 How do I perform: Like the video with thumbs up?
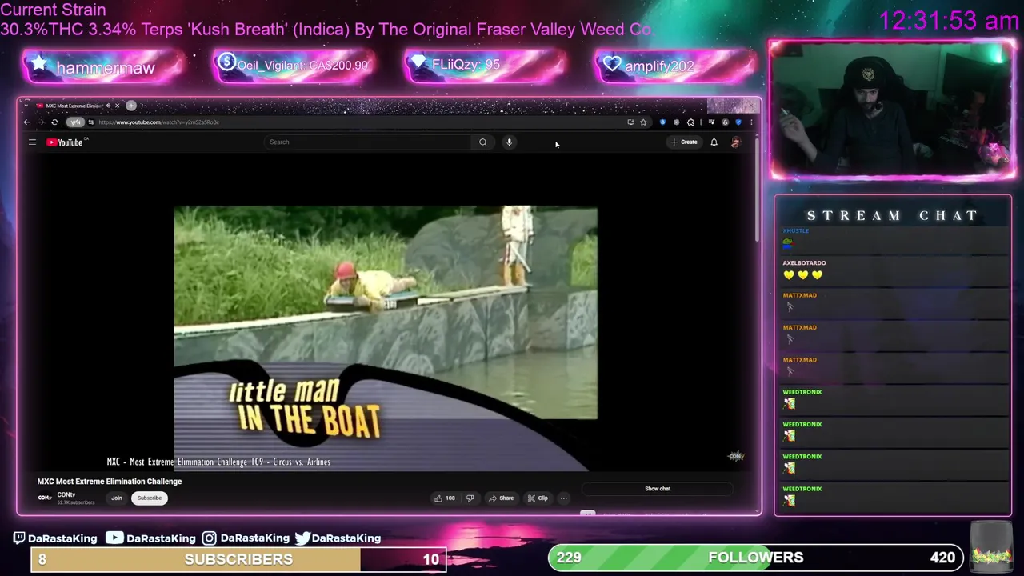[445, 498]
